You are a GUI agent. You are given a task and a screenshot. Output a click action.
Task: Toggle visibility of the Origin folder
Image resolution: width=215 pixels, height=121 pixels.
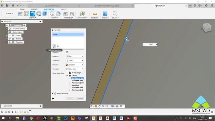coord(10,35)
